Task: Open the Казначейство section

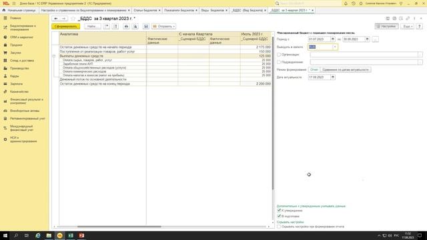Action: [x=19, y=92]
